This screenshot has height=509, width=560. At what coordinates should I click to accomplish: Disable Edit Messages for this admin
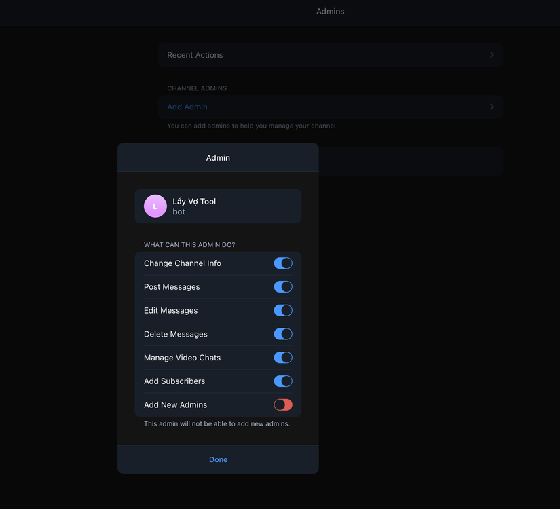283,310
